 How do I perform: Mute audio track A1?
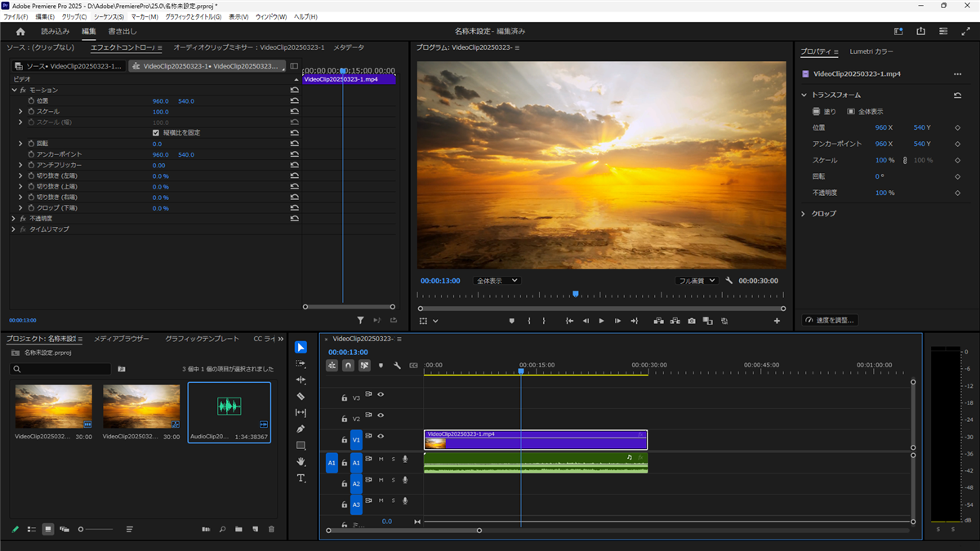[381, 459]
